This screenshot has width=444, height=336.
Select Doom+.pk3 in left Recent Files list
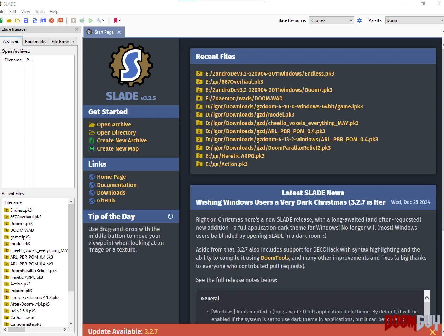[x=21, y=224]
